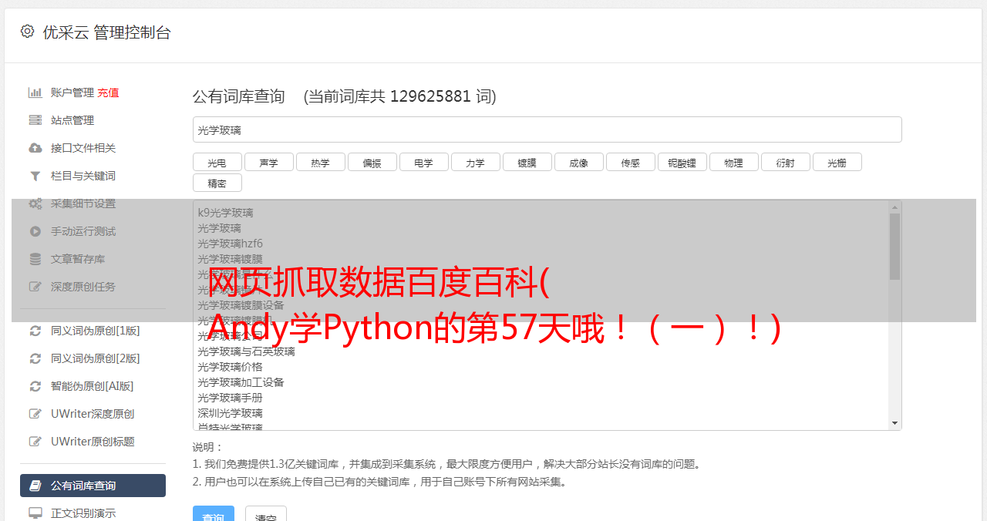Click the monitor icon for 正文识别演示
987x521 pixels.
[x=35, y=513]
